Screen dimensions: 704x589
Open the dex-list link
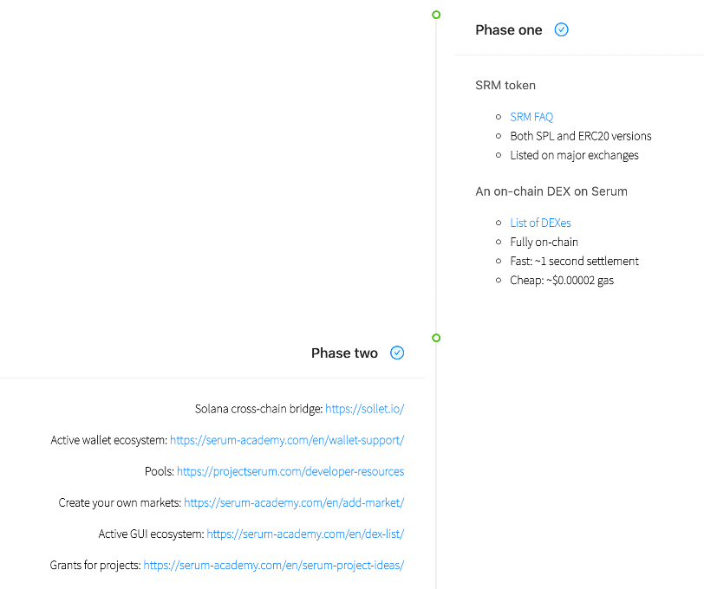click(305, 534)
